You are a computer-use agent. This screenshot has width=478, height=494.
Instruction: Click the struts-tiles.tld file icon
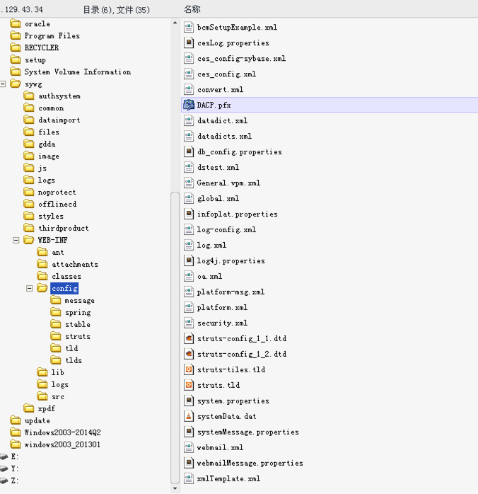coord(189,369)
